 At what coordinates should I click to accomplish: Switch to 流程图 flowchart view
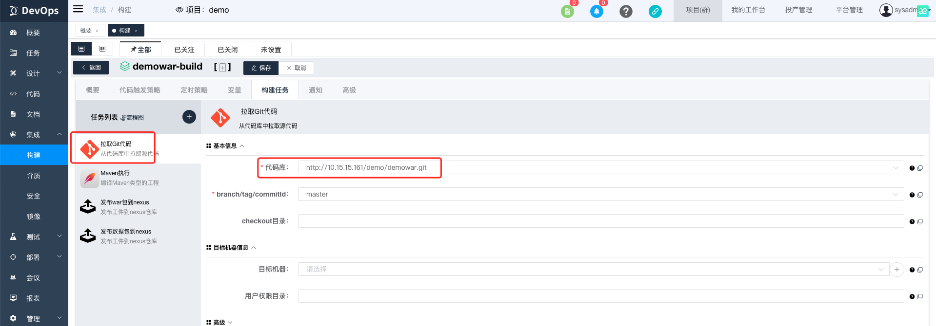pyautogui.click(x=132, y=118)
